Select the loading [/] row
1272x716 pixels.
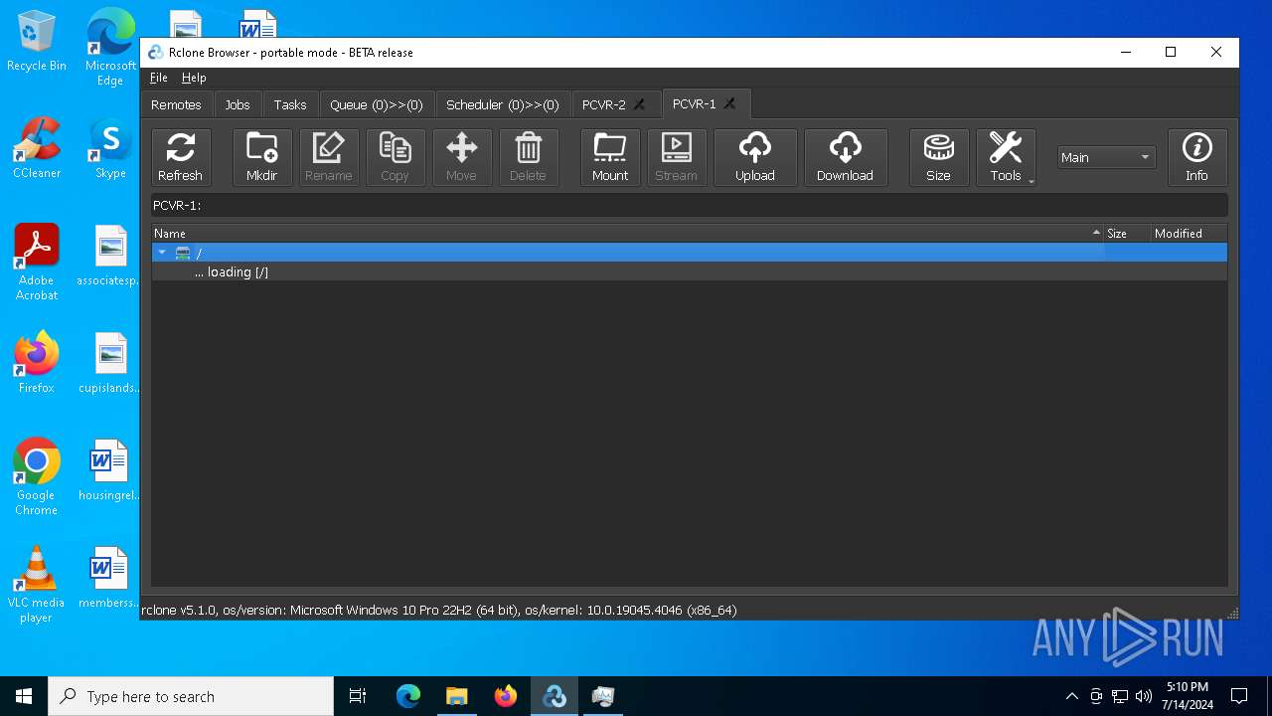tap(690, 271)
